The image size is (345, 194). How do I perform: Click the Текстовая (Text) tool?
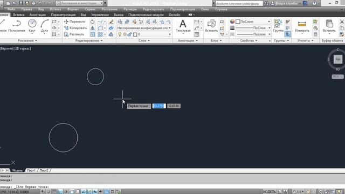pos(183,25)
